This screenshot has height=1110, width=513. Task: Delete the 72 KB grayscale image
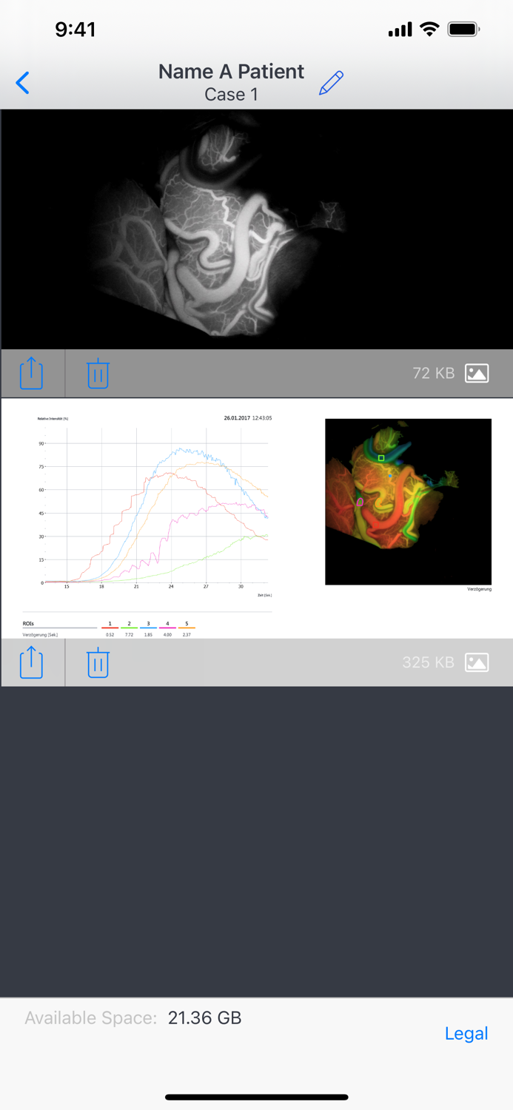pos(98,374)
